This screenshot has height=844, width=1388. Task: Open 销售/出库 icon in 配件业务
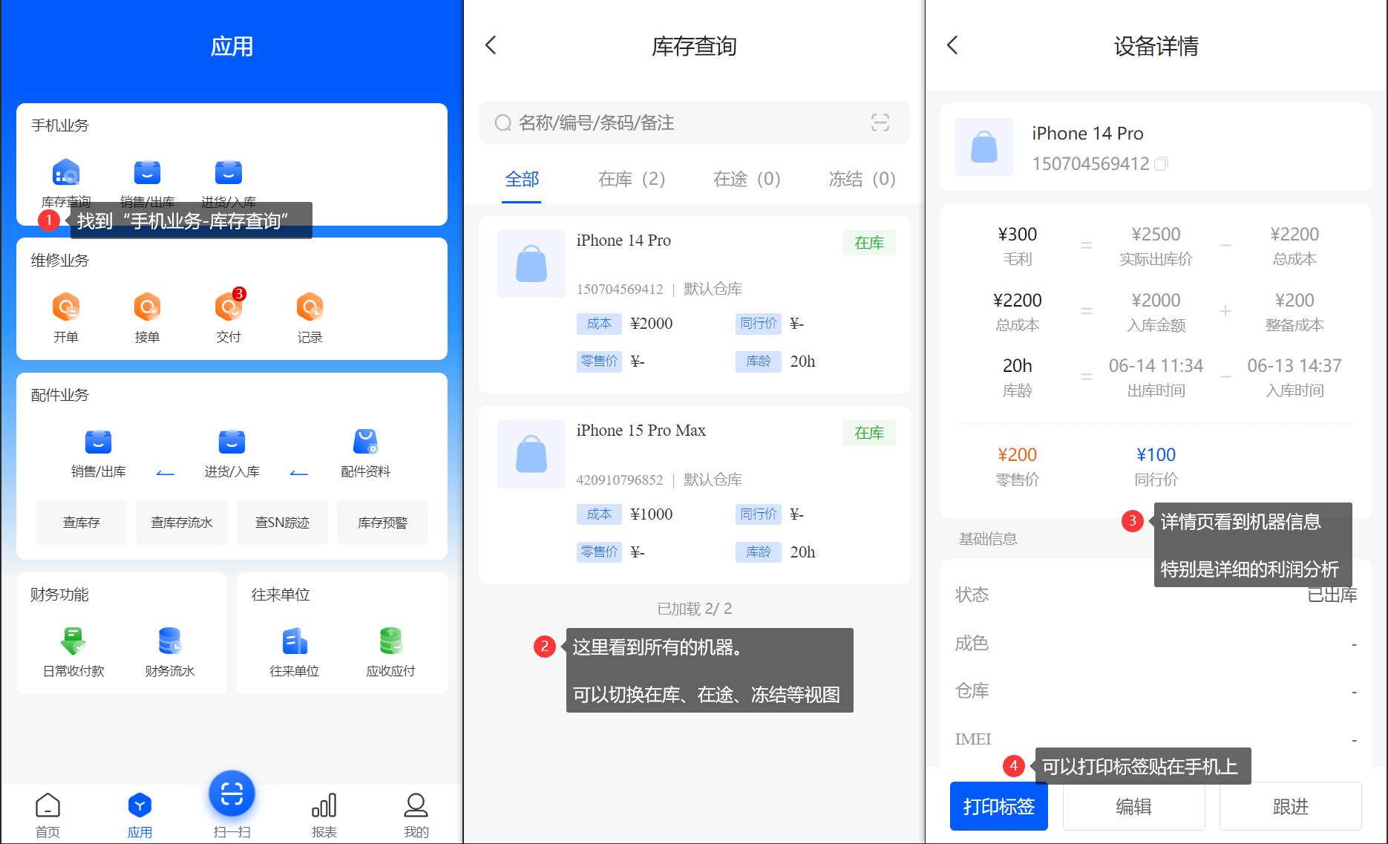pyautogui.click(x=98, y=442)
